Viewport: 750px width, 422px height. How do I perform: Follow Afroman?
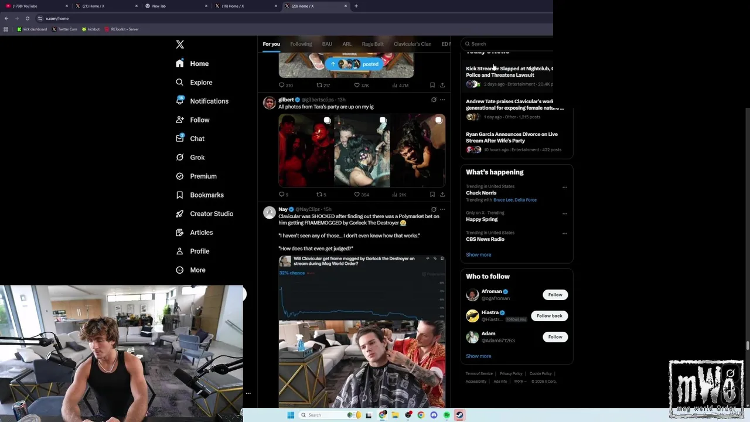(555, 295)
